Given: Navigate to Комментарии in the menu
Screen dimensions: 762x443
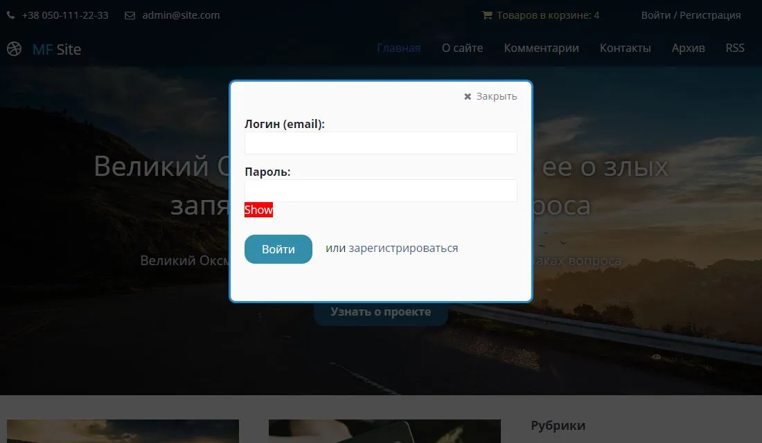Looking at the screenshot, I should (x=541, y=48).
